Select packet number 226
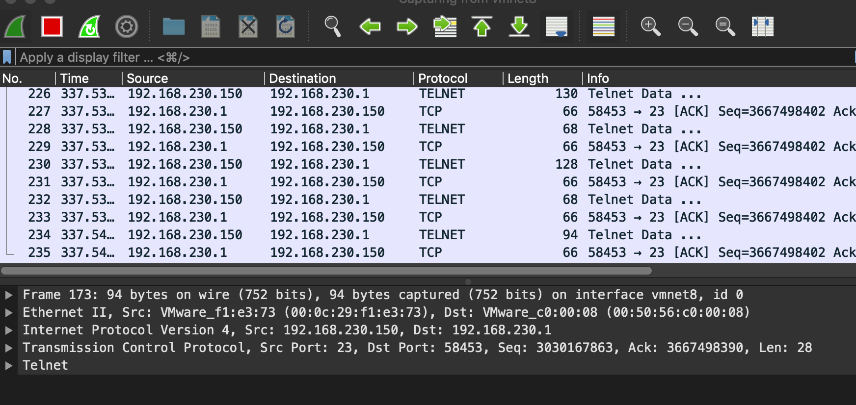Image resolution: width=856 pixels, height=405 pixels. (x=428, y=94)
